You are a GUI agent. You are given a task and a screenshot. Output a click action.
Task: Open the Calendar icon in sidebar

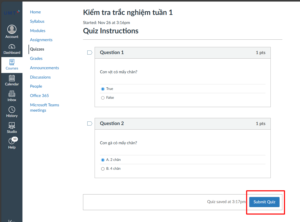[x=12, y=78]
